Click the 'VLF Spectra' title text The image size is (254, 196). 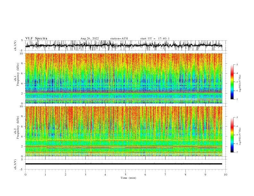click(36, 38)
